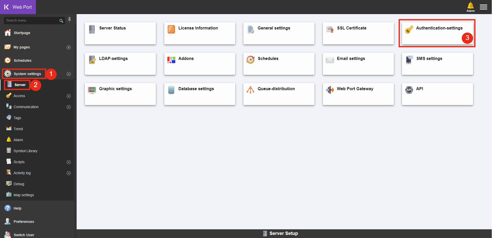This screenshot has height=238, width=492.
Task: Click the Alarm bell icon in sidebar
Action: click(9, 139)
